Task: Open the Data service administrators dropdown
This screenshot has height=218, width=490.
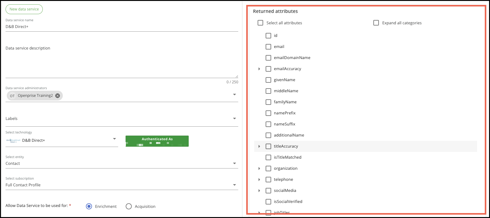Action: click(x=235, y=95)
